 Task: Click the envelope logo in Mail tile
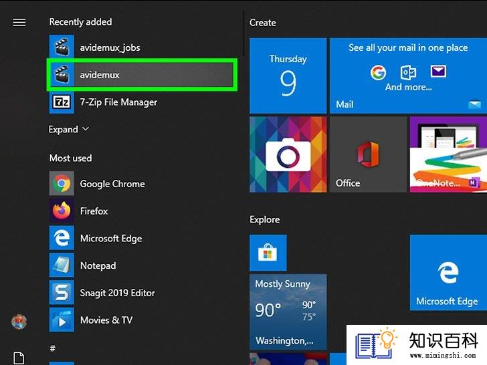tap(438, 72)
